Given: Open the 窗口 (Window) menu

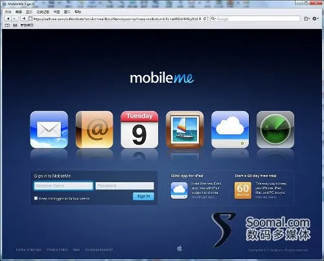Looking at the screenshot, I should coord(67,12).
